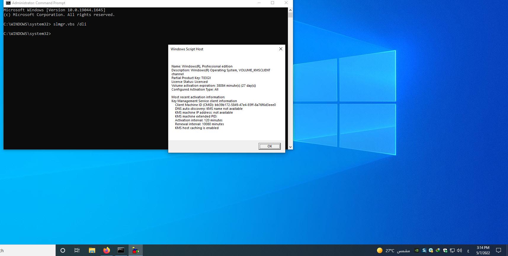
Task: Click the 'Volume activation expiration' line
Action: (214, 86)
